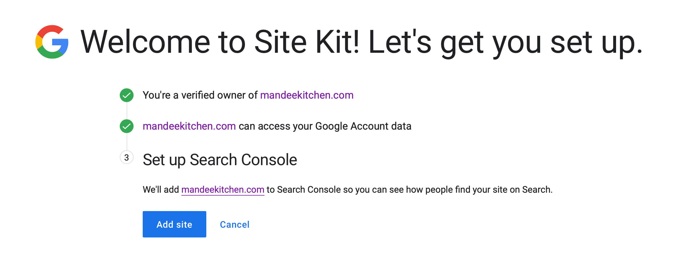
Task: Click the Google G logo
Action: (52, 42)
